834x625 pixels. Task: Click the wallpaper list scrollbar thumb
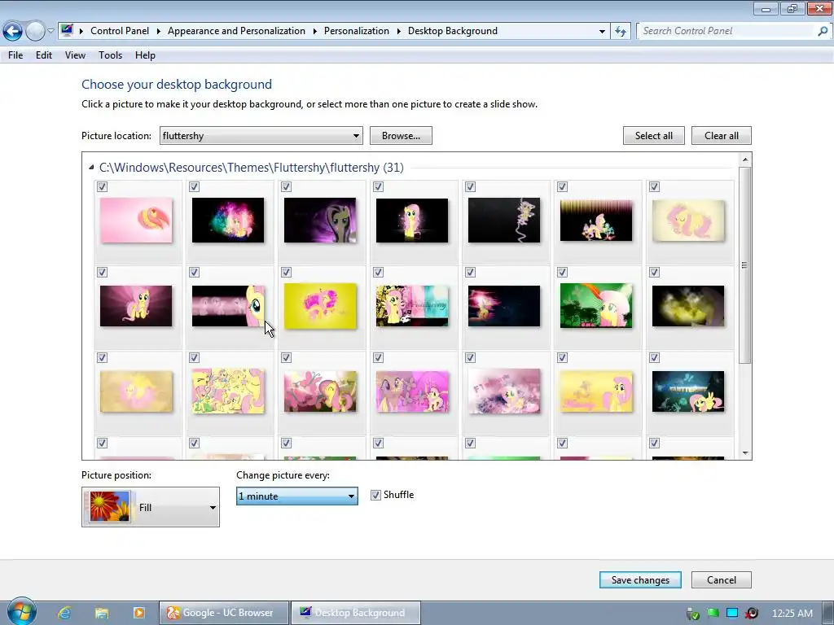tap(744, 265)
